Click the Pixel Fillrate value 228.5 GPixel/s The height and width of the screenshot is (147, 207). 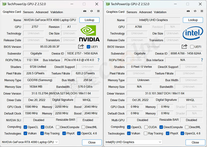coord(35,73)
